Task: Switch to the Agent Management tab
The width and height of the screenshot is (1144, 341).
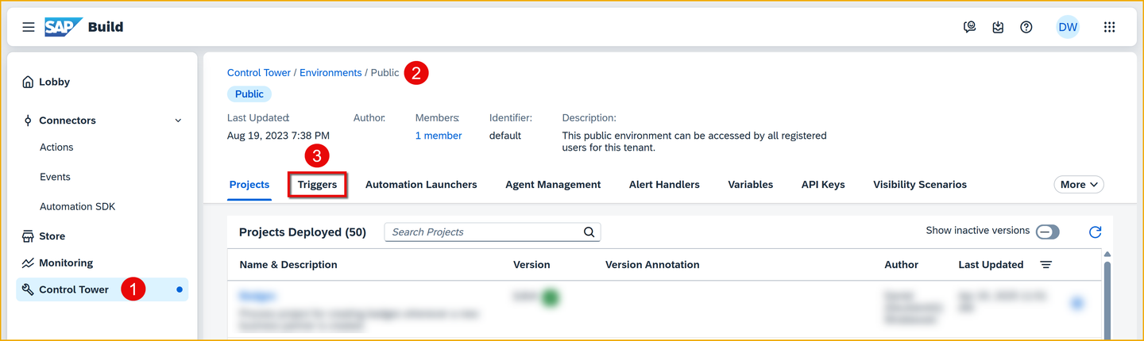Action: pyautogui.click(x=553, y=185)
